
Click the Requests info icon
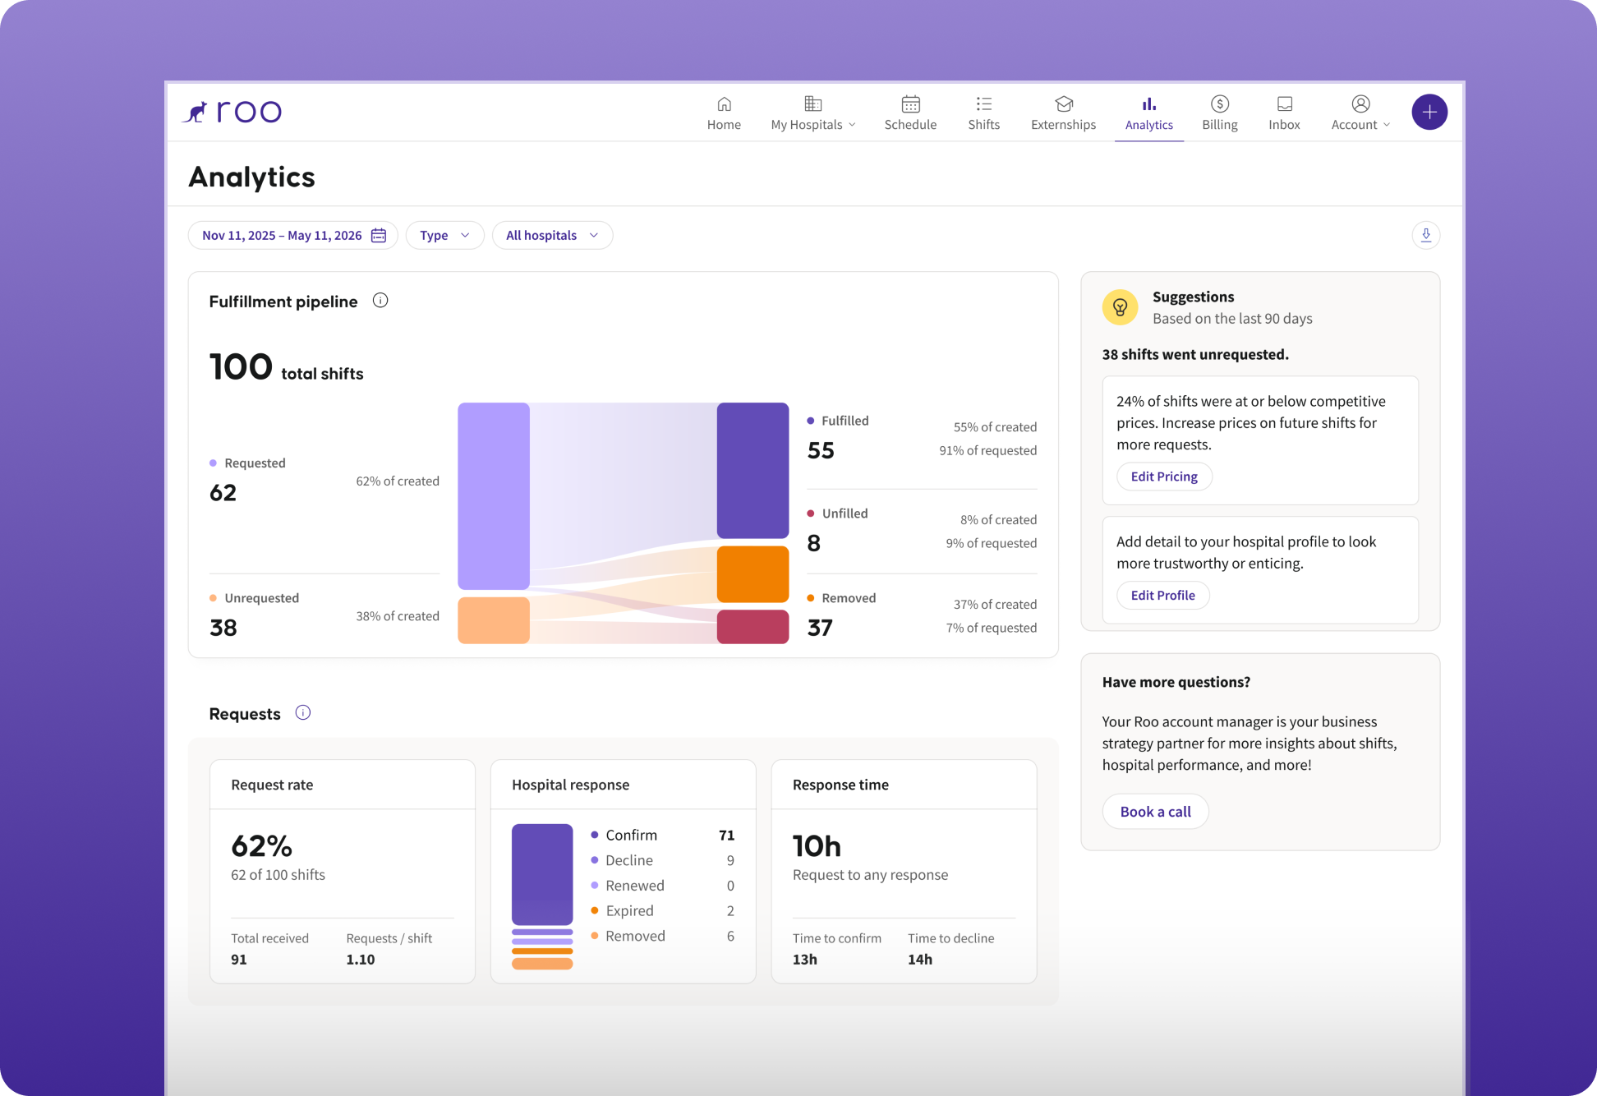point(303,713)
